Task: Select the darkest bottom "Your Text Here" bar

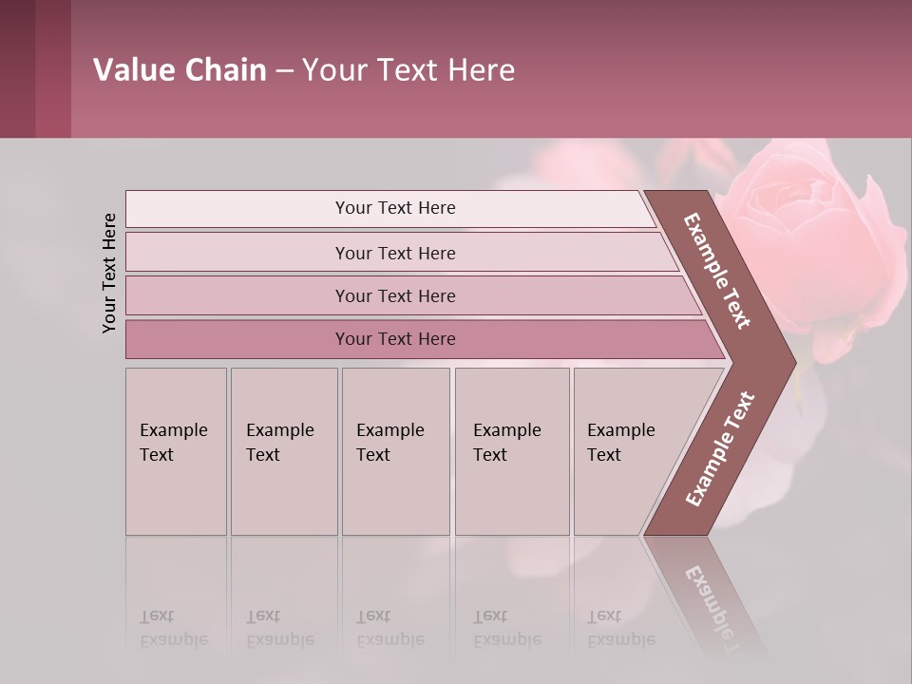Action: 395,339
